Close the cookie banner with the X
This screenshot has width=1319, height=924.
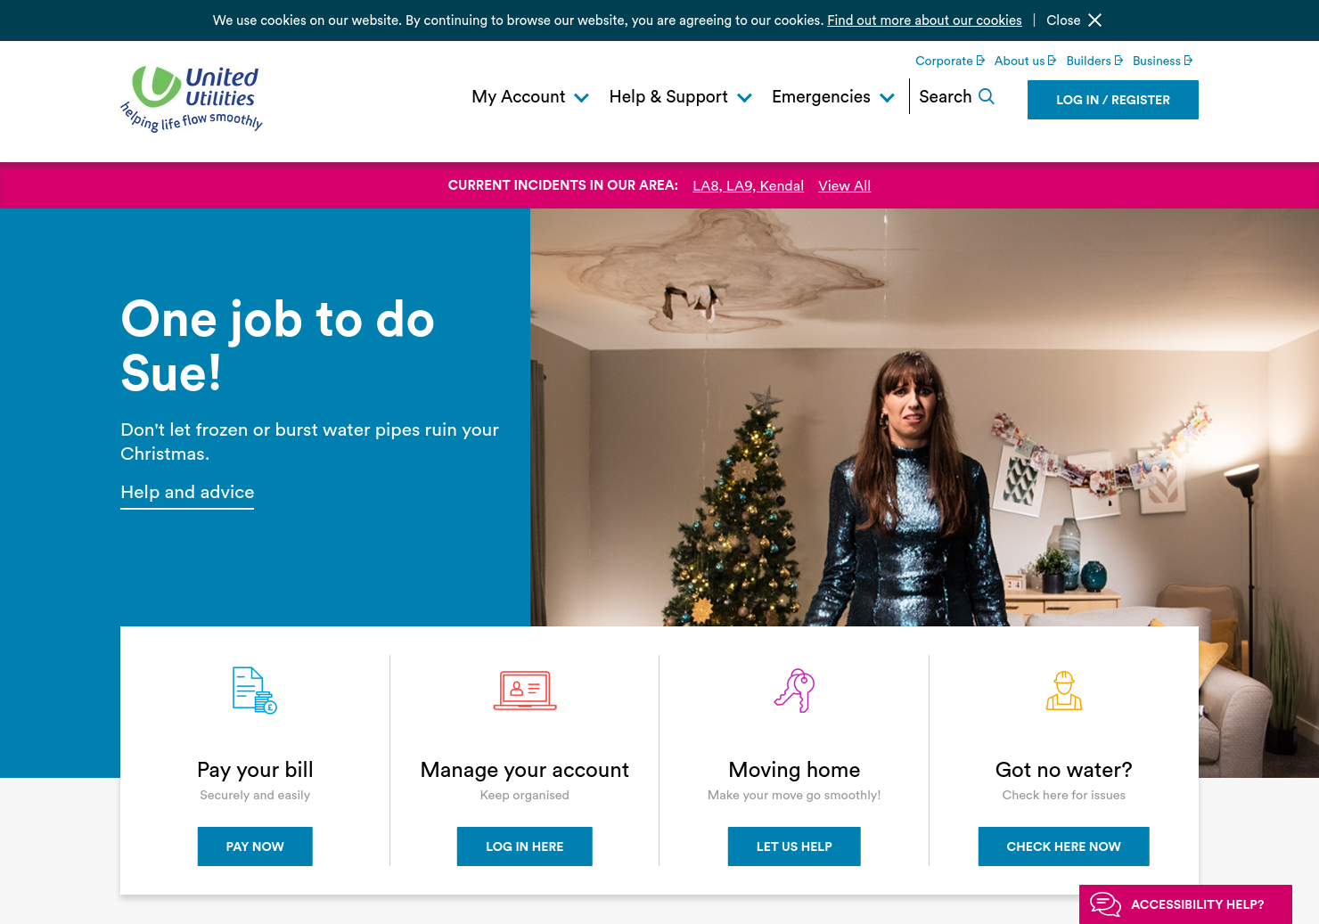[1095, 20]
